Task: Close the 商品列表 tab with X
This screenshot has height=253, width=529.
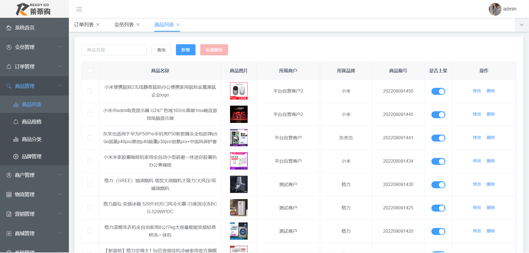Action: pos(178,25)
